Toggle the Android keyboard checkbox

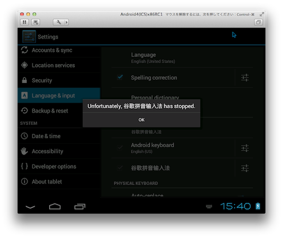tap(120, 148)
